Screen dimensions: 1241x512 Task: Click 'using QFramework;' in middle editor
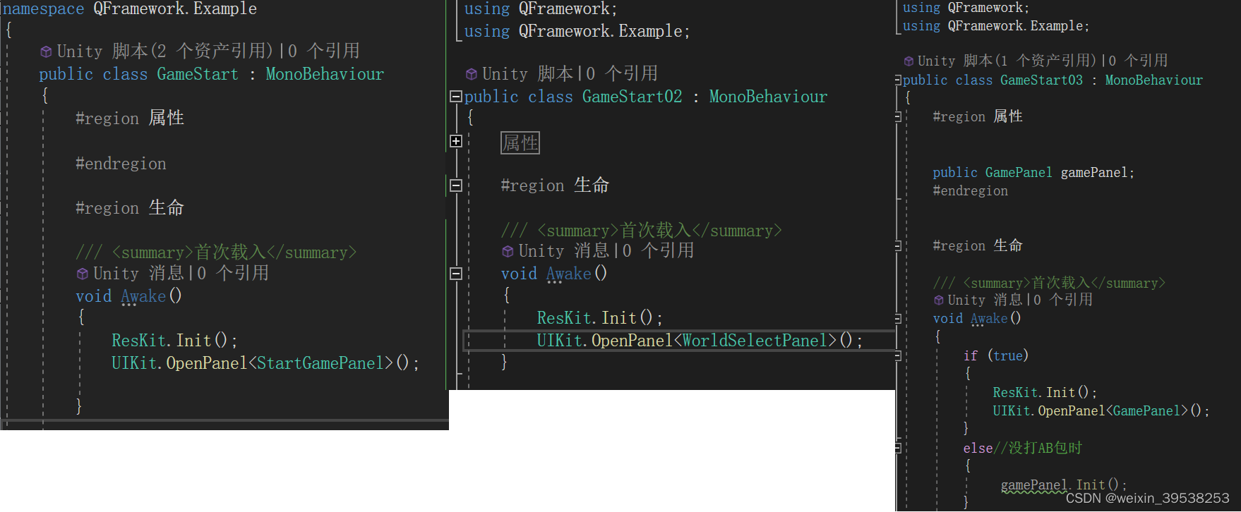point(541,9)
